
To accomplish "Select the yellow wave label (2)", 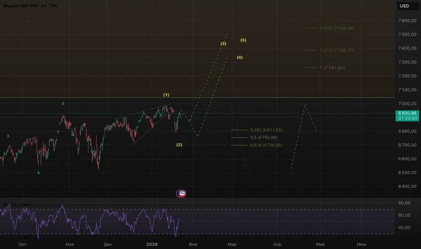I will coord(179,145).
